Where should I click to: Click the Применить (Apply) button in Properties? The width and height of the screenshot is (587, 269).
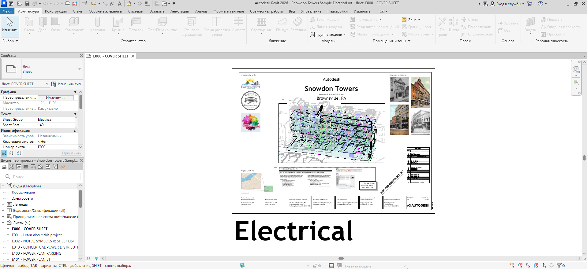click(72, 153)
